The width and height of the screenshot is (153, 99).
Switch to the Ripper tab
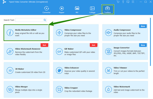tap(62, 10)
